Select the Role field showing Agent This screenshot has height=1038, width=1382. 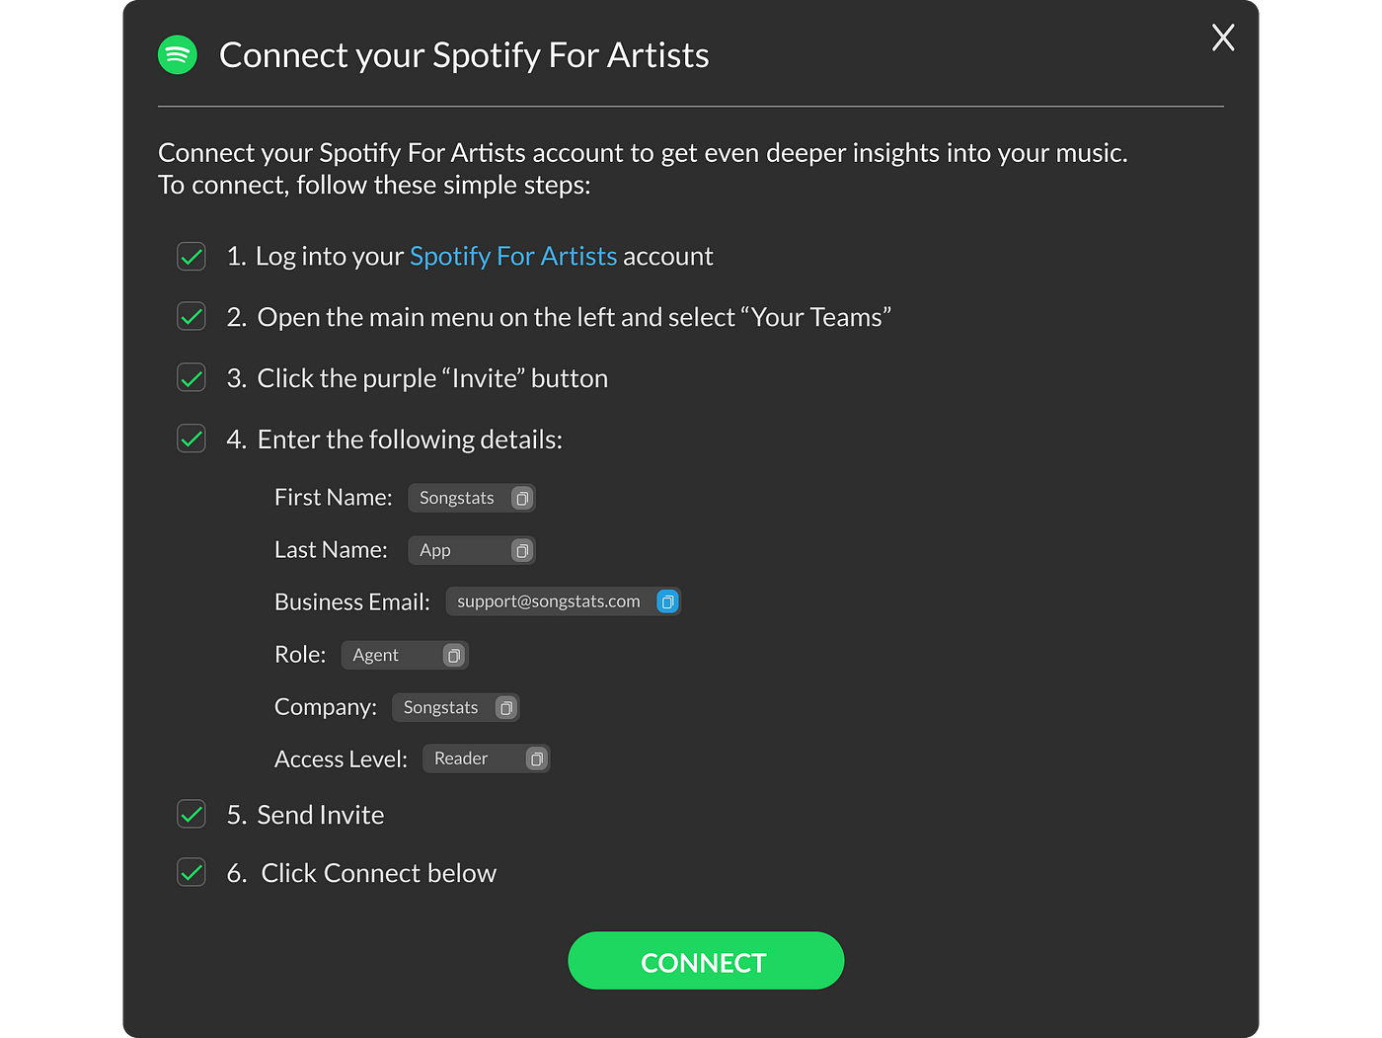coord(405,655)
